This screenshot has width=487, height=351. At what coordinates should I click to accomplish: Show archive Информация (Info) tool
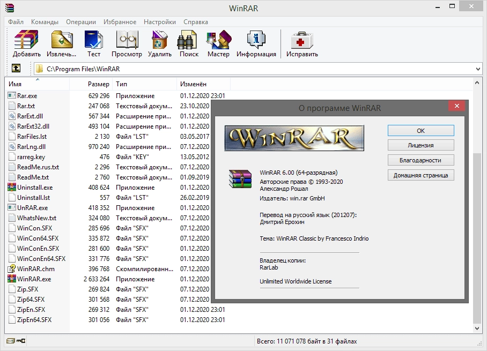(x=256, y=40)
